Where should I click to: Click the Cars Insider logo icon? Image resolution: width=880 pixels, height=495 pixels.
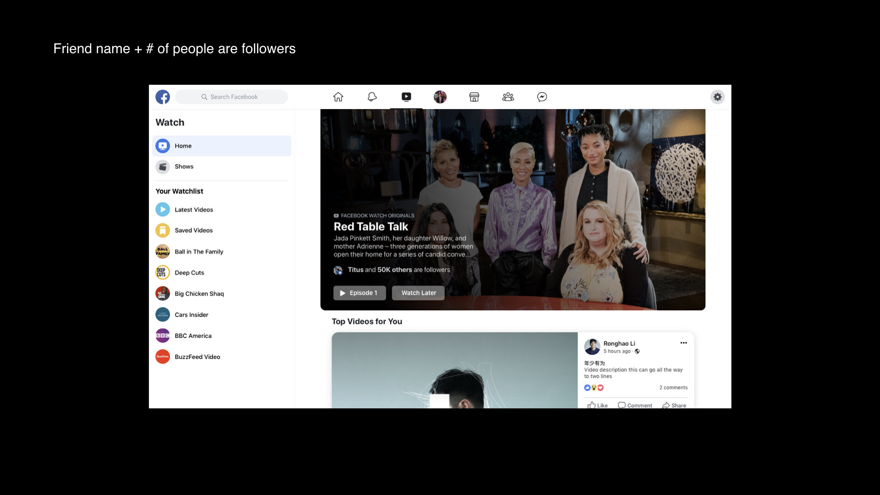click(163, 314)
